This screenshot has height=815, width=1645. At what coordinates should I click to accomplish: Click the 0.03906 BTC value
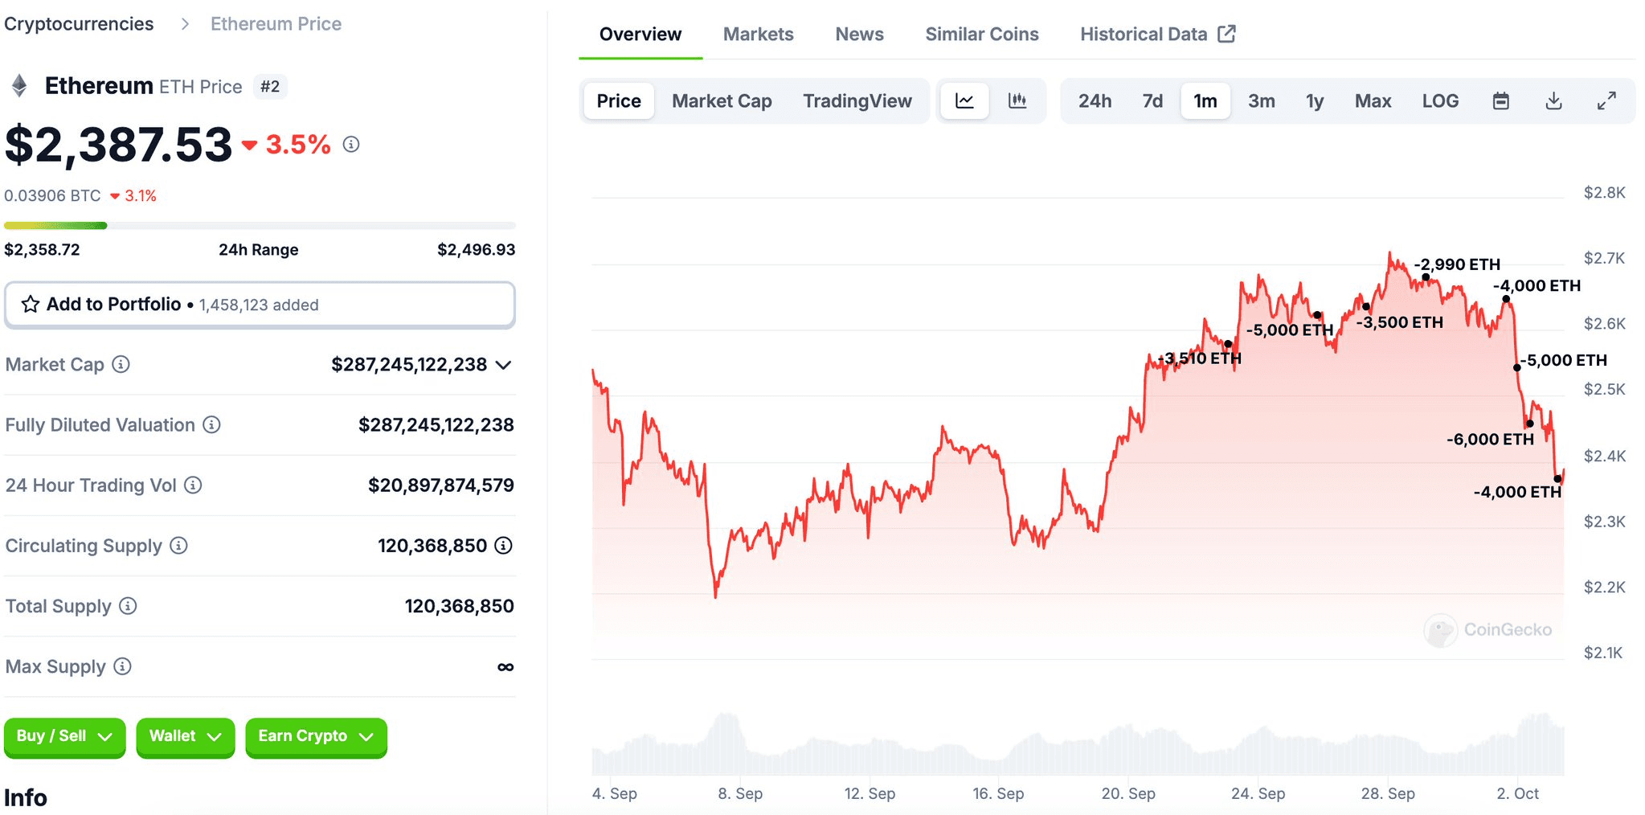(52, 195)
